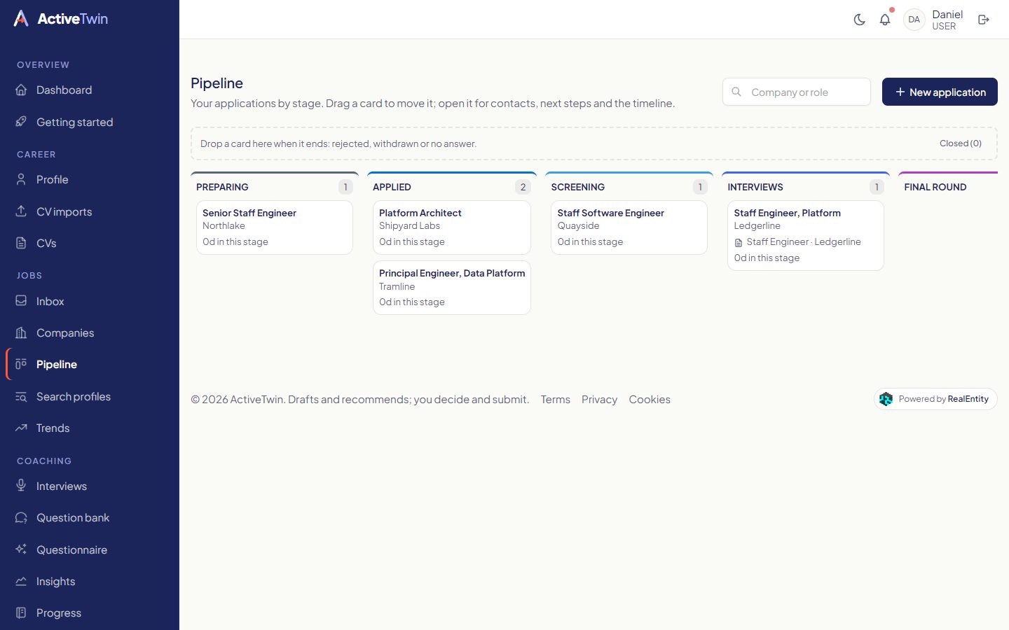This screenshot has height=630, width=1009.
Task: Click the Question bank chat icon
Action: click(x=21, y=517)
